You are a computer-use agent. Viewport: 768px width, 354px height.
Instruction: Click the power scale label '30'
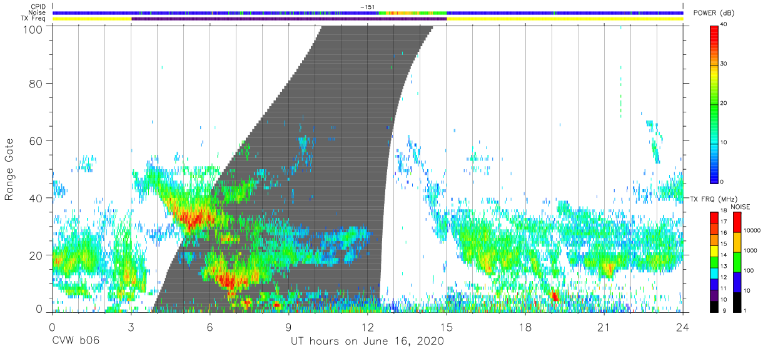[724, 64]
